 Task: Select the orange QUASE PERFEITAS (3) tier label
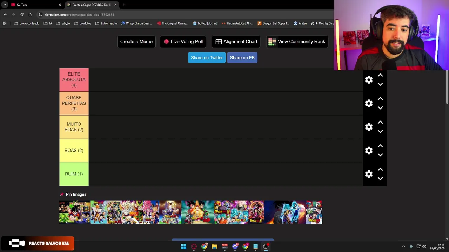click(x=74, y=103)
